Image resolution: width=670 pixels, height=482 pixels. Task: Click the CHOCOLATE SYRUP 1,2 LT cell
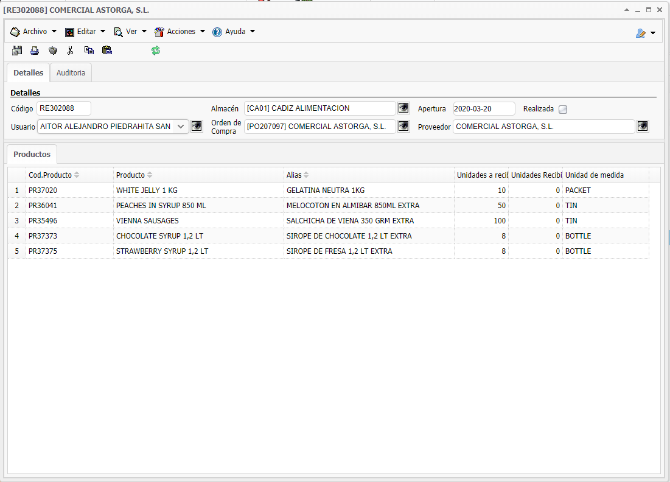199,236
